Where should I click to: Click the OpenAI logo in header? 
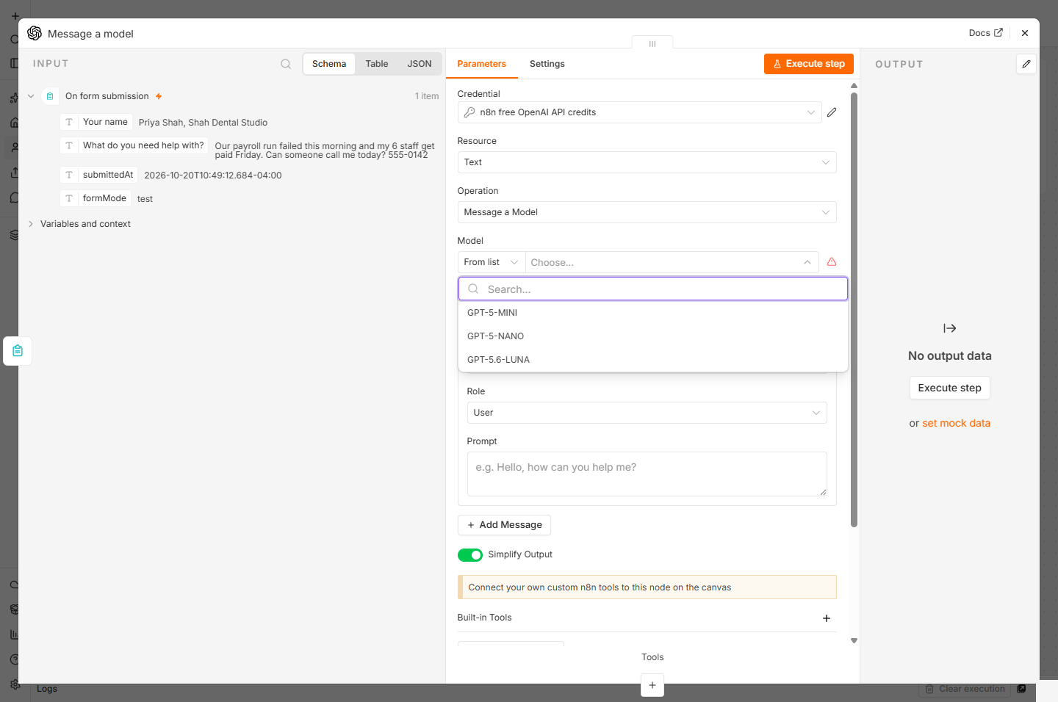click(35, 33)
